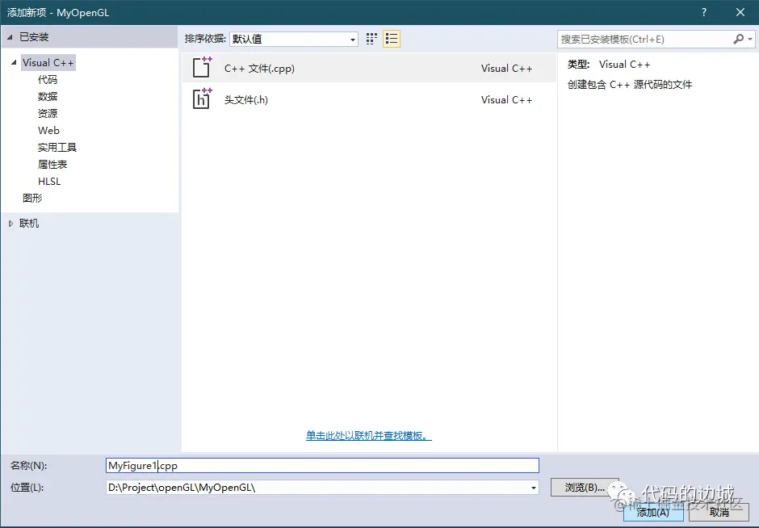The width and height of the screenshot is (759, 528).
Task: Click the header file template icon
Action: coord(202,98)
